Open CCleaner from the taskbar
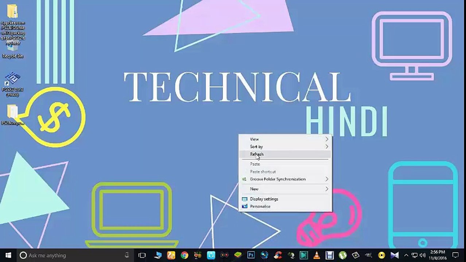466x262 pixels. (278, 255)
